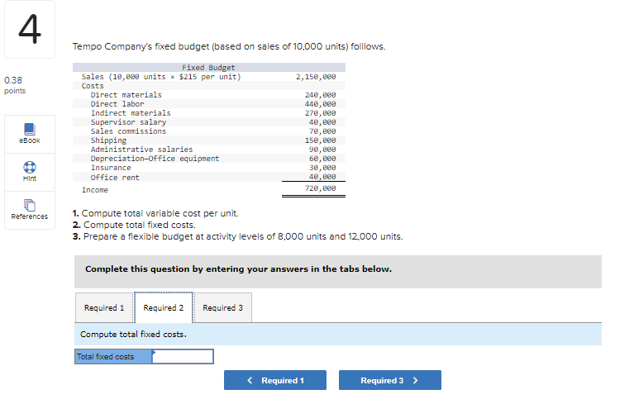The width and height of the screenshot is (634, 404).
Task: Click the 'Fixed Budget' table header
Action: (208, 68)
